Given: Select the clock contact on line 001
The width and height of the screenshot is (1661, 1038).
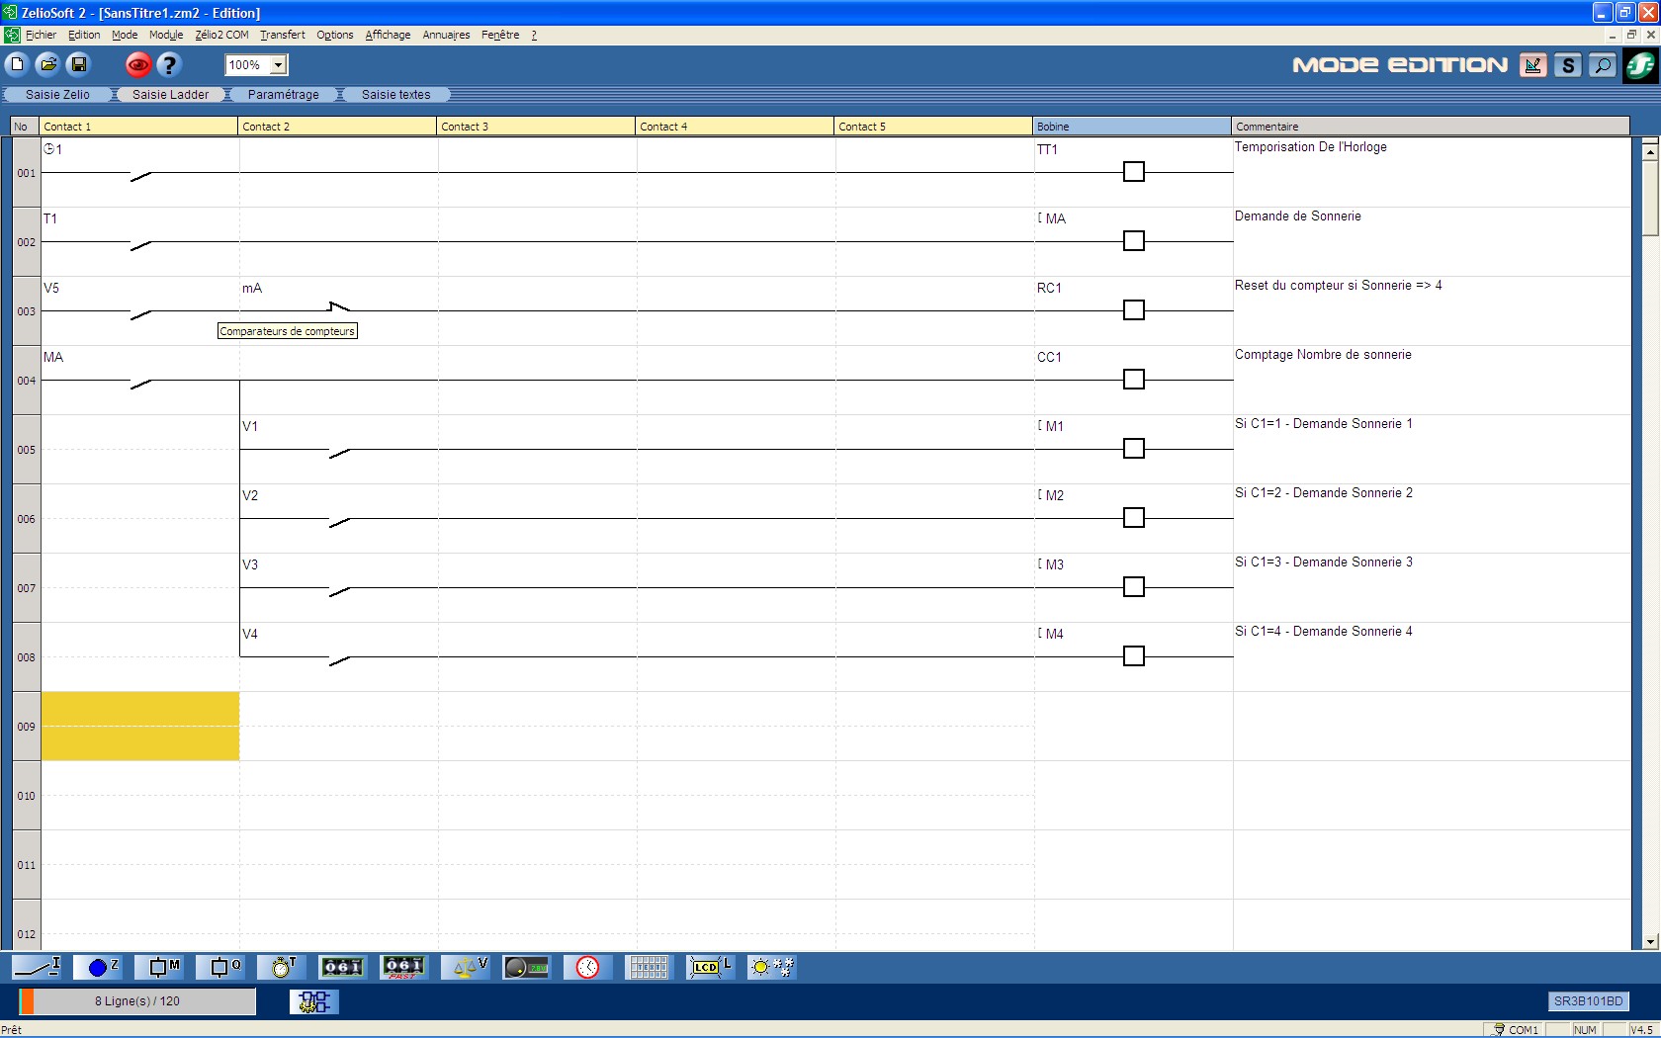Looking at the screenshot, I should (x=139, y=172).
